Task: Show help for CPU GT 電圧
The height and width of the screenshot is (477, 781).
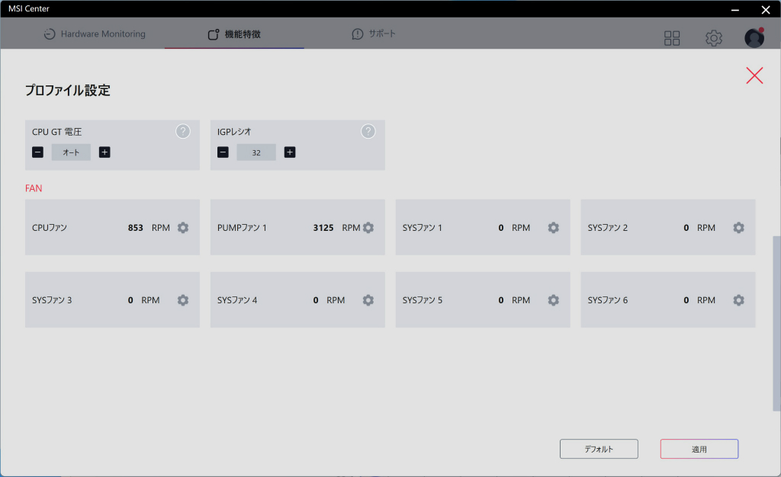Action: pyautogui.click(x=183, y=131)
